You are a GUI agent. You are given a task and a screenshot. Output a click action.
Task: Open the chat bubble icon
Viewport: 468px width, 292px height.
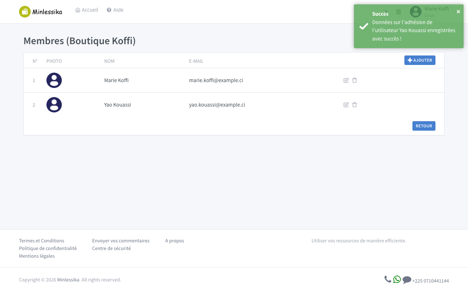407,280
